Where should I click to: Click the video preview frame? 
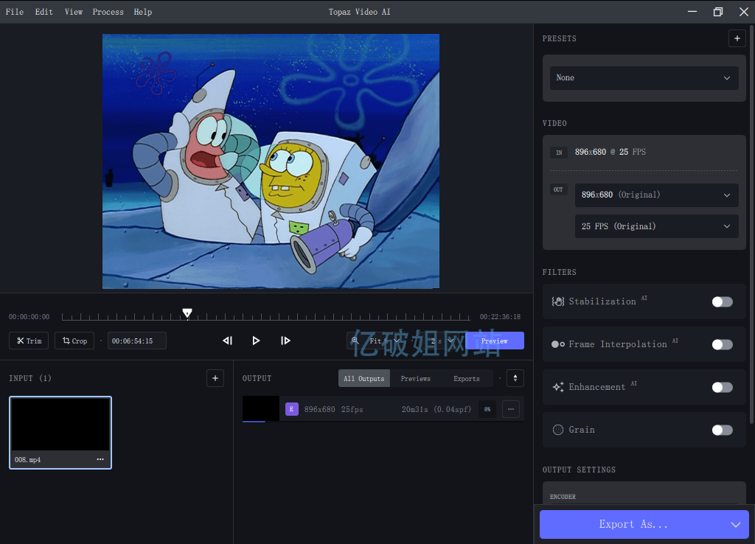pos(271,161)
